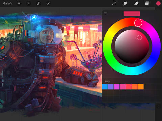The image size is (162, 121).
Task: Click the hue ring selector handle
Action: (x=138, y=23)
